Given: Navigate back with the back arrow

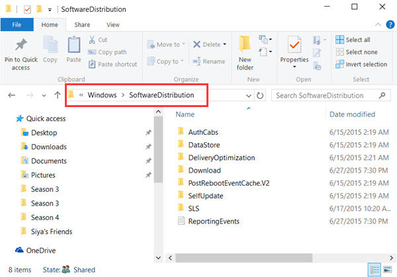Looking at the screenshot, I should pyautogui.click(x=12, y=95).
